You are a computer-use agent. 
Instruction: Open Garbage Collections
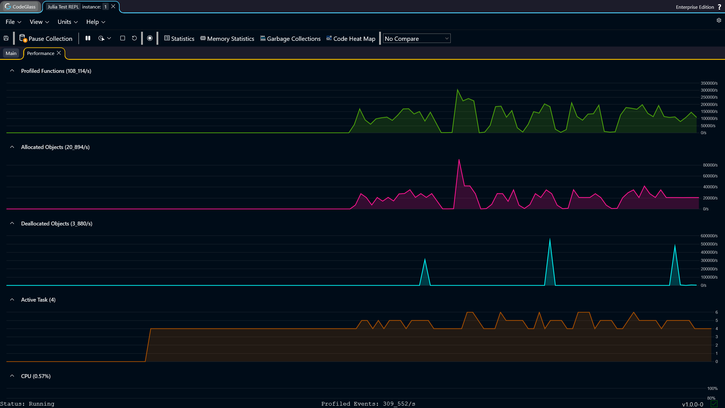[291, 38]
